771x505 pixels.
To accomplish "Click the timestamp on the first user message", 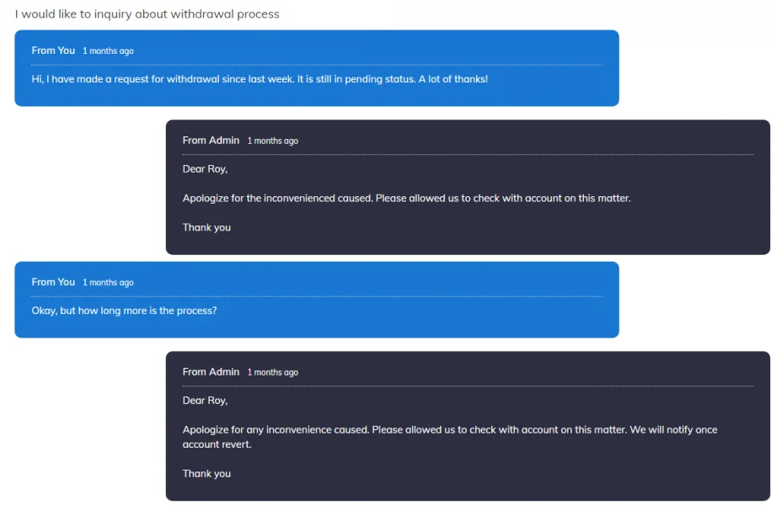I will 108,51.
